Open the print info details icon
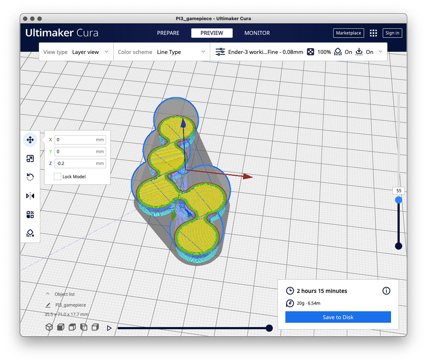Image resolution: width=427 pixels, height=363 pixels. (386, 291)
